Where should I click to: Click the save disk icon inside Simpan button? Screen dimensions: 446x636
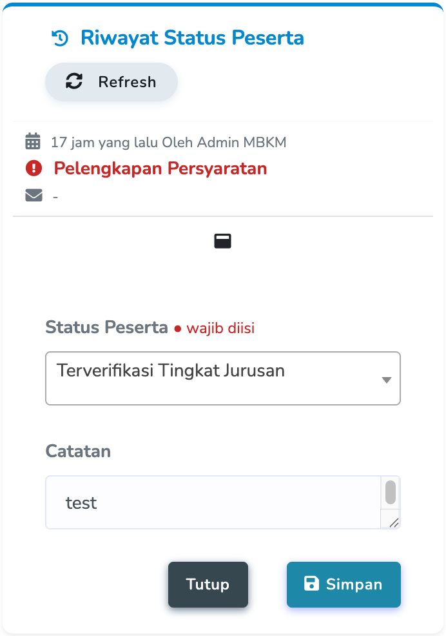coord(312,584)
